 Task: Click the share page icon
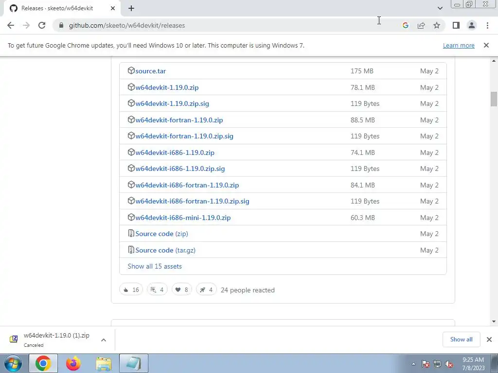click(421, 25)
